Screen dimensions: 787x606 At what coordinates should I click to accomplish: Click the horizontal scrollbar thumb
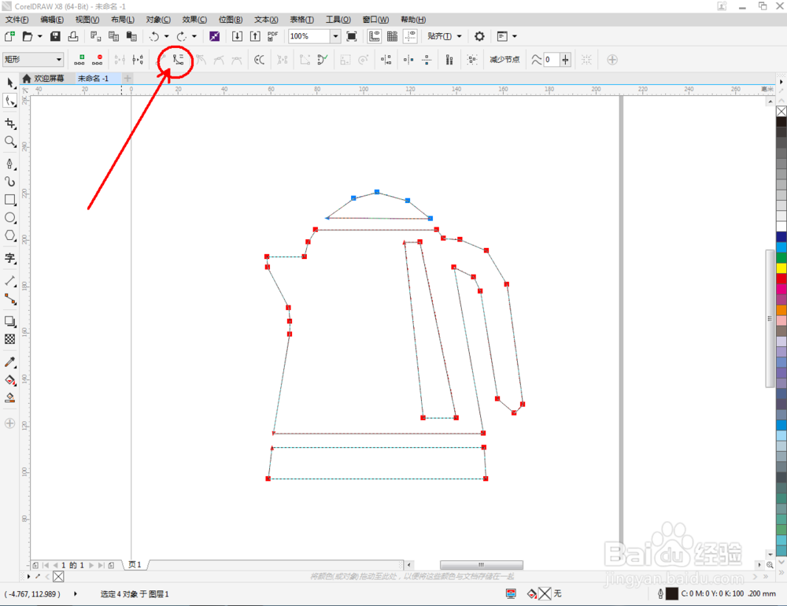[482, 565]
